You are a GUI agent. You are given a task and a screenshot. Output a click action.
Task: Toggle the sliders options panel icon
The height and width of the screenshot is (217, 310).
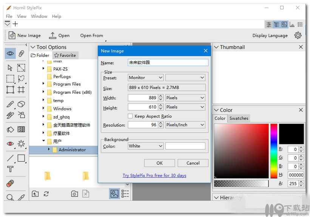tap(269, 25)
